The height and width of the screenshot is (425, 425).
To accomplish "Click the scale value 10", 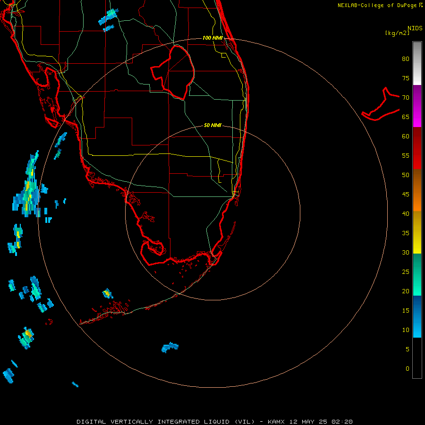I will tap(406, 330).
